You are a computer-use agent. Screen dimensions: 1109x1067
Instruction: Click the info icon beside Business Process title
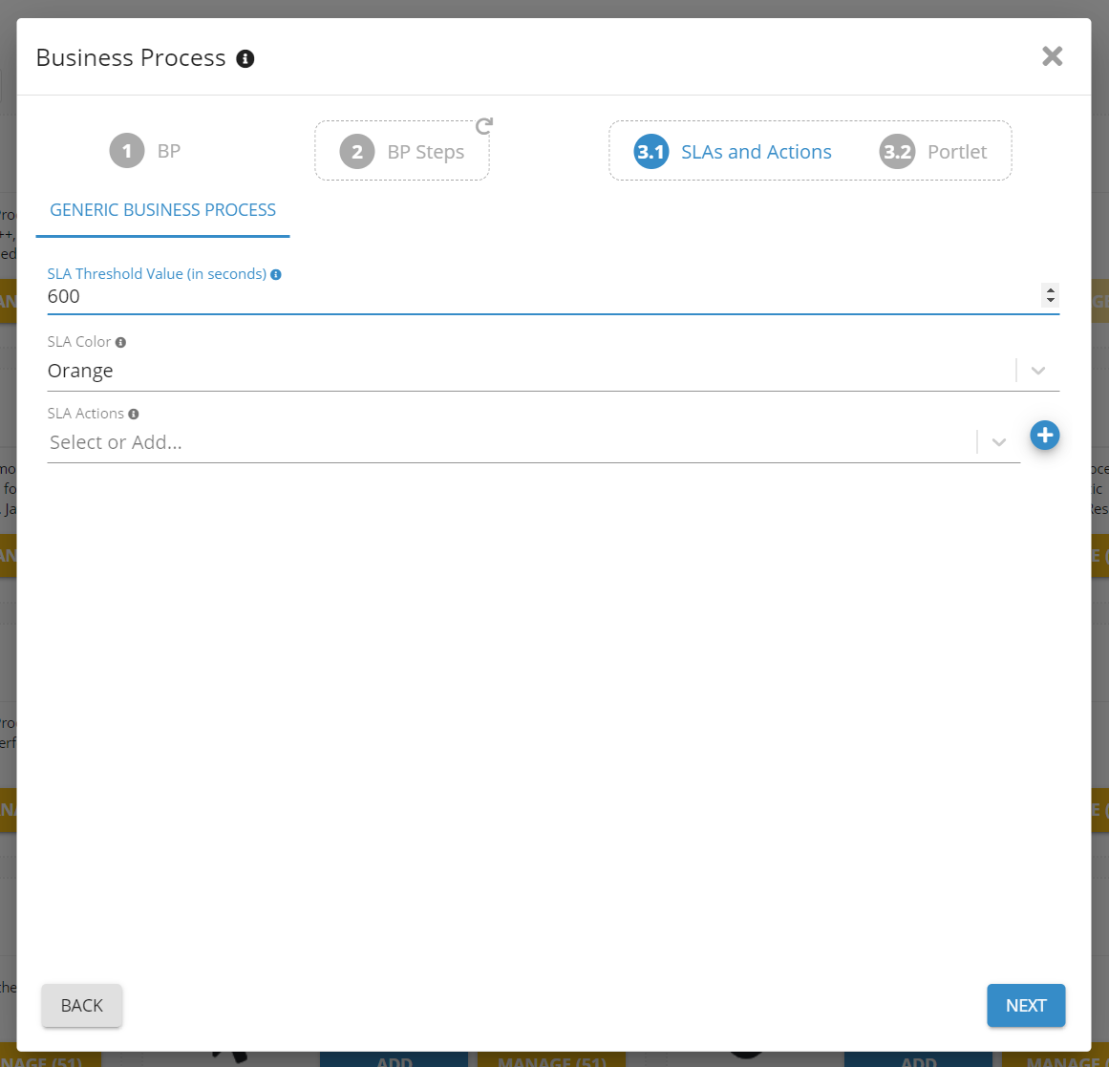[x=245, y=59]
